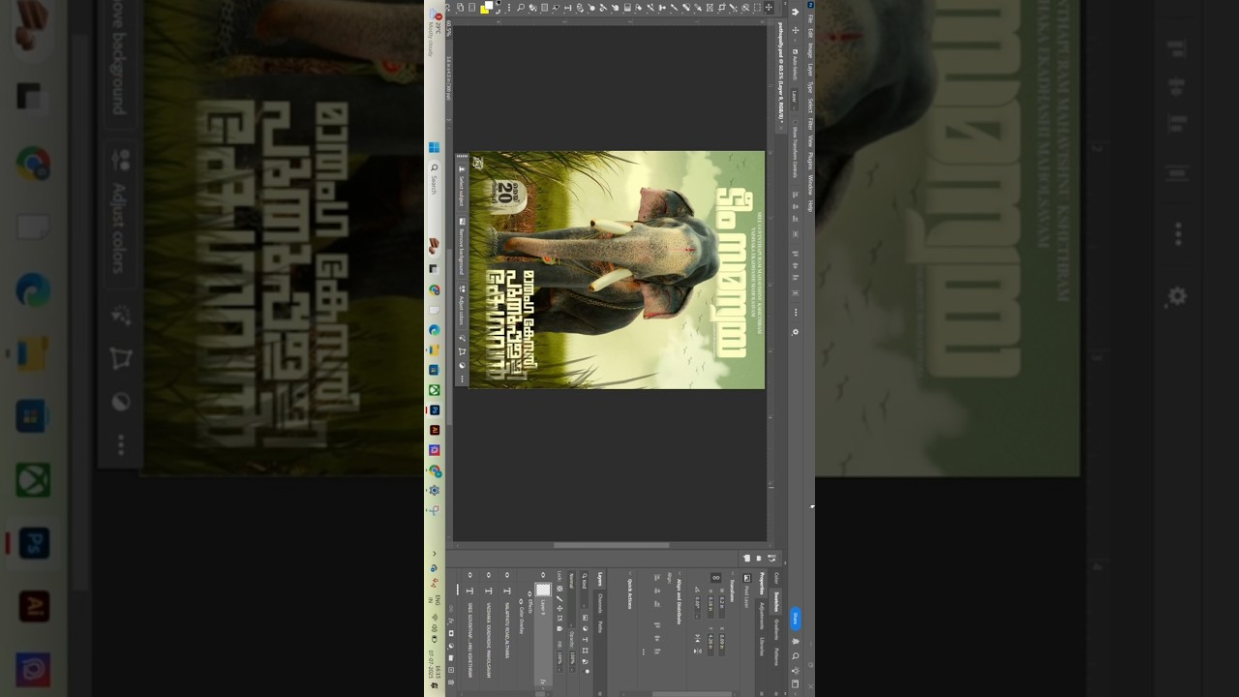Select the Gradient tool
The width and height of the screenshot is (1239, 697).
[627, 7]
